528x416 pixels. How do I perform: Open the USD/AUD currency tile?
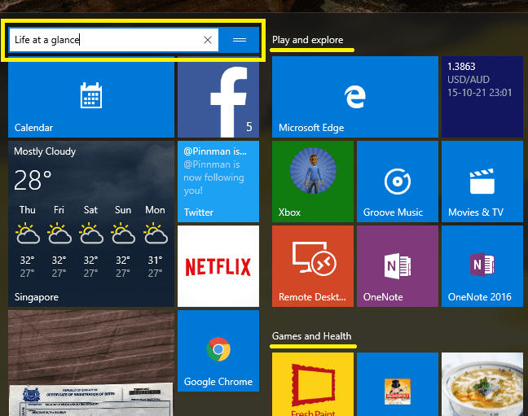(x=482, y=97)
